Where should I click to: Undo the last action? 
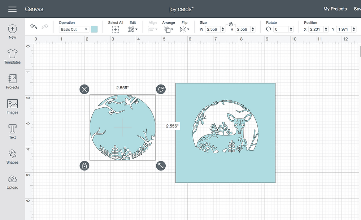(x=34, y=26)
